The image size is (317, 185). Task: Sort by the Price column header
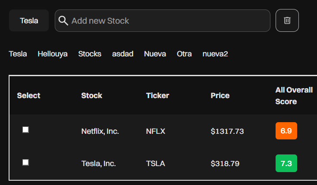(x=220, y=96)
